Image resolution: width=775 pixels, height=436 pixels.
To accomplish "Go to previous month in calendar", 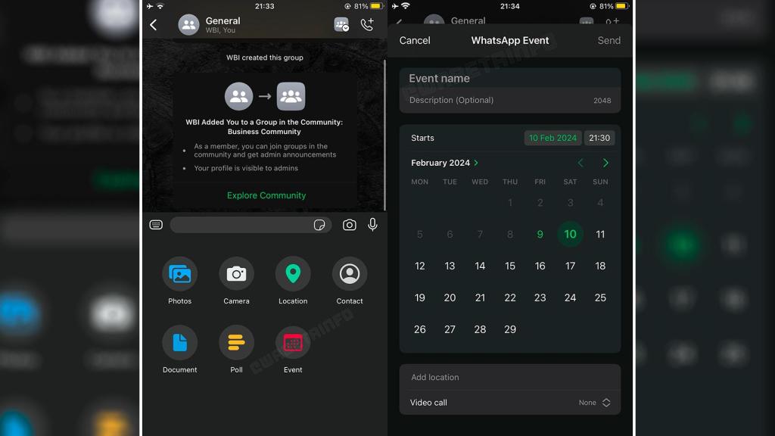I will click(x=580, y=163).
